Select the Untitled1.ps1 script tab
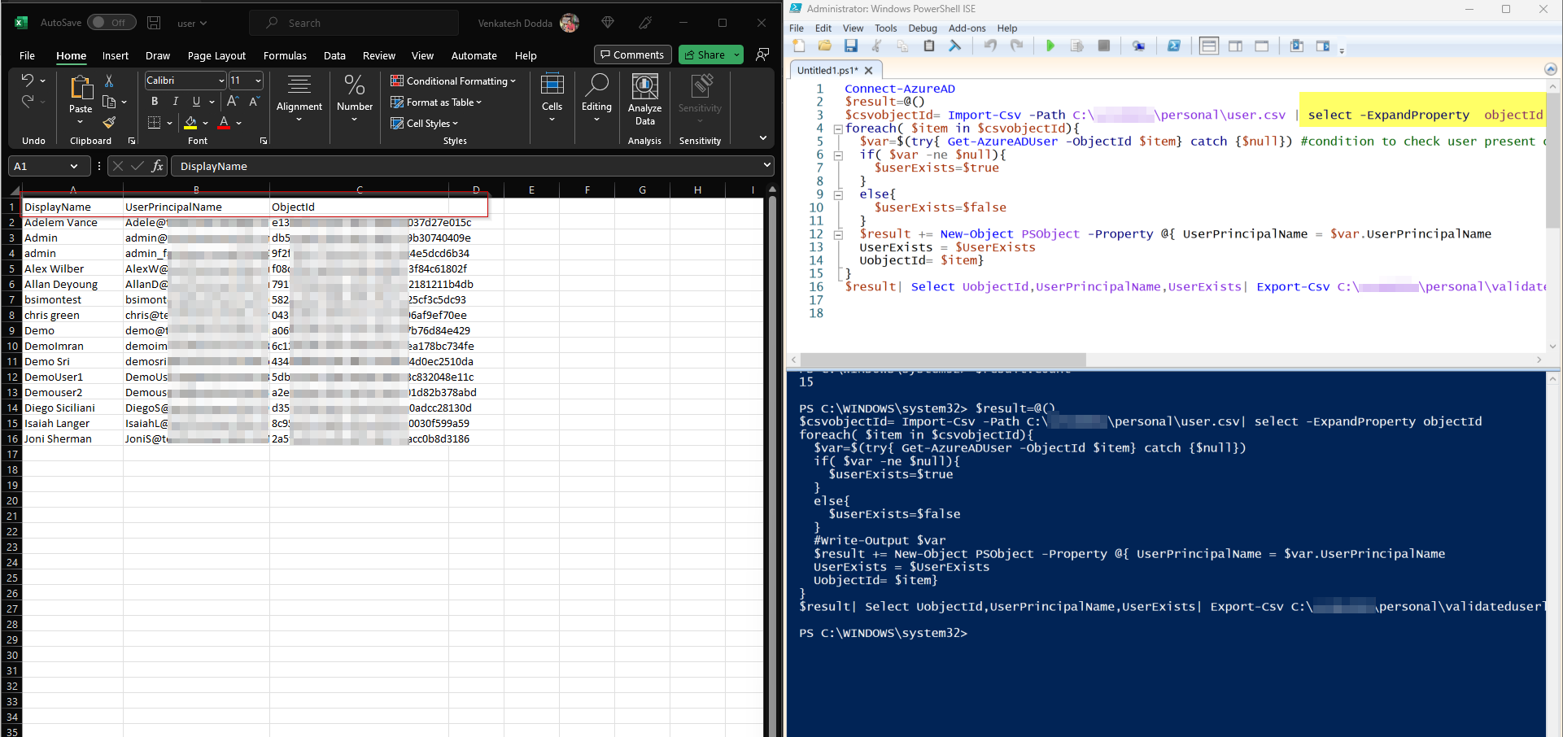This screenshot has height=737, width=1563. click(x=827, y=71)
